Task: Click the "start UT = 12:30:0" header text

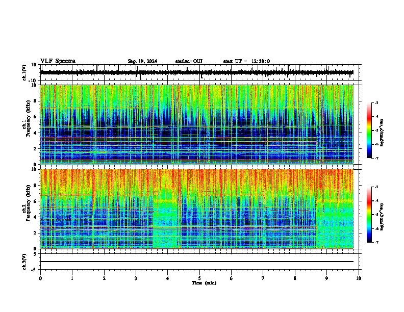Action: point(246,61)
